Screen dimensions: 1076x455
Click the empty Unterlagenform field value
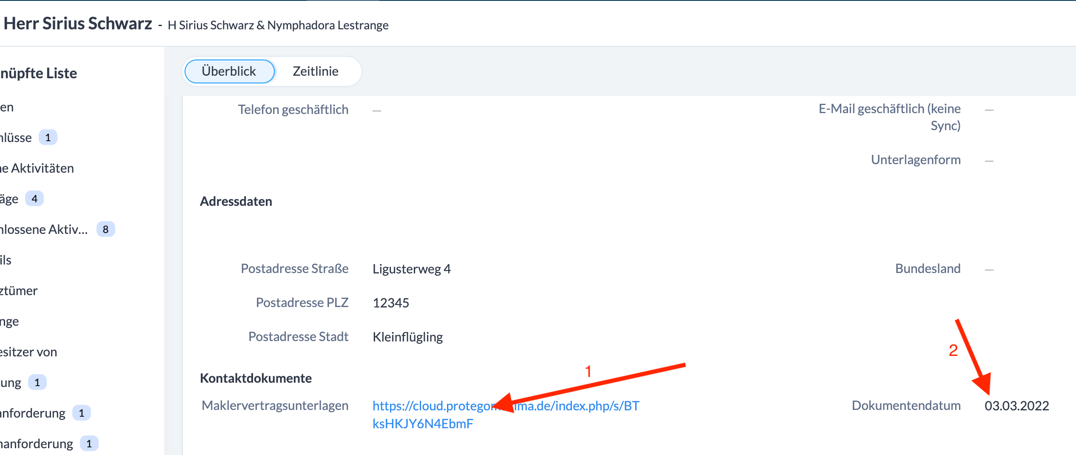(989, 161)
